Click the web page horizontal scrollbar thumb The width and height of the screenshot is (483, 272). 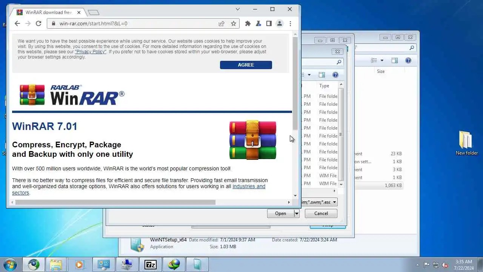[115, 202]
